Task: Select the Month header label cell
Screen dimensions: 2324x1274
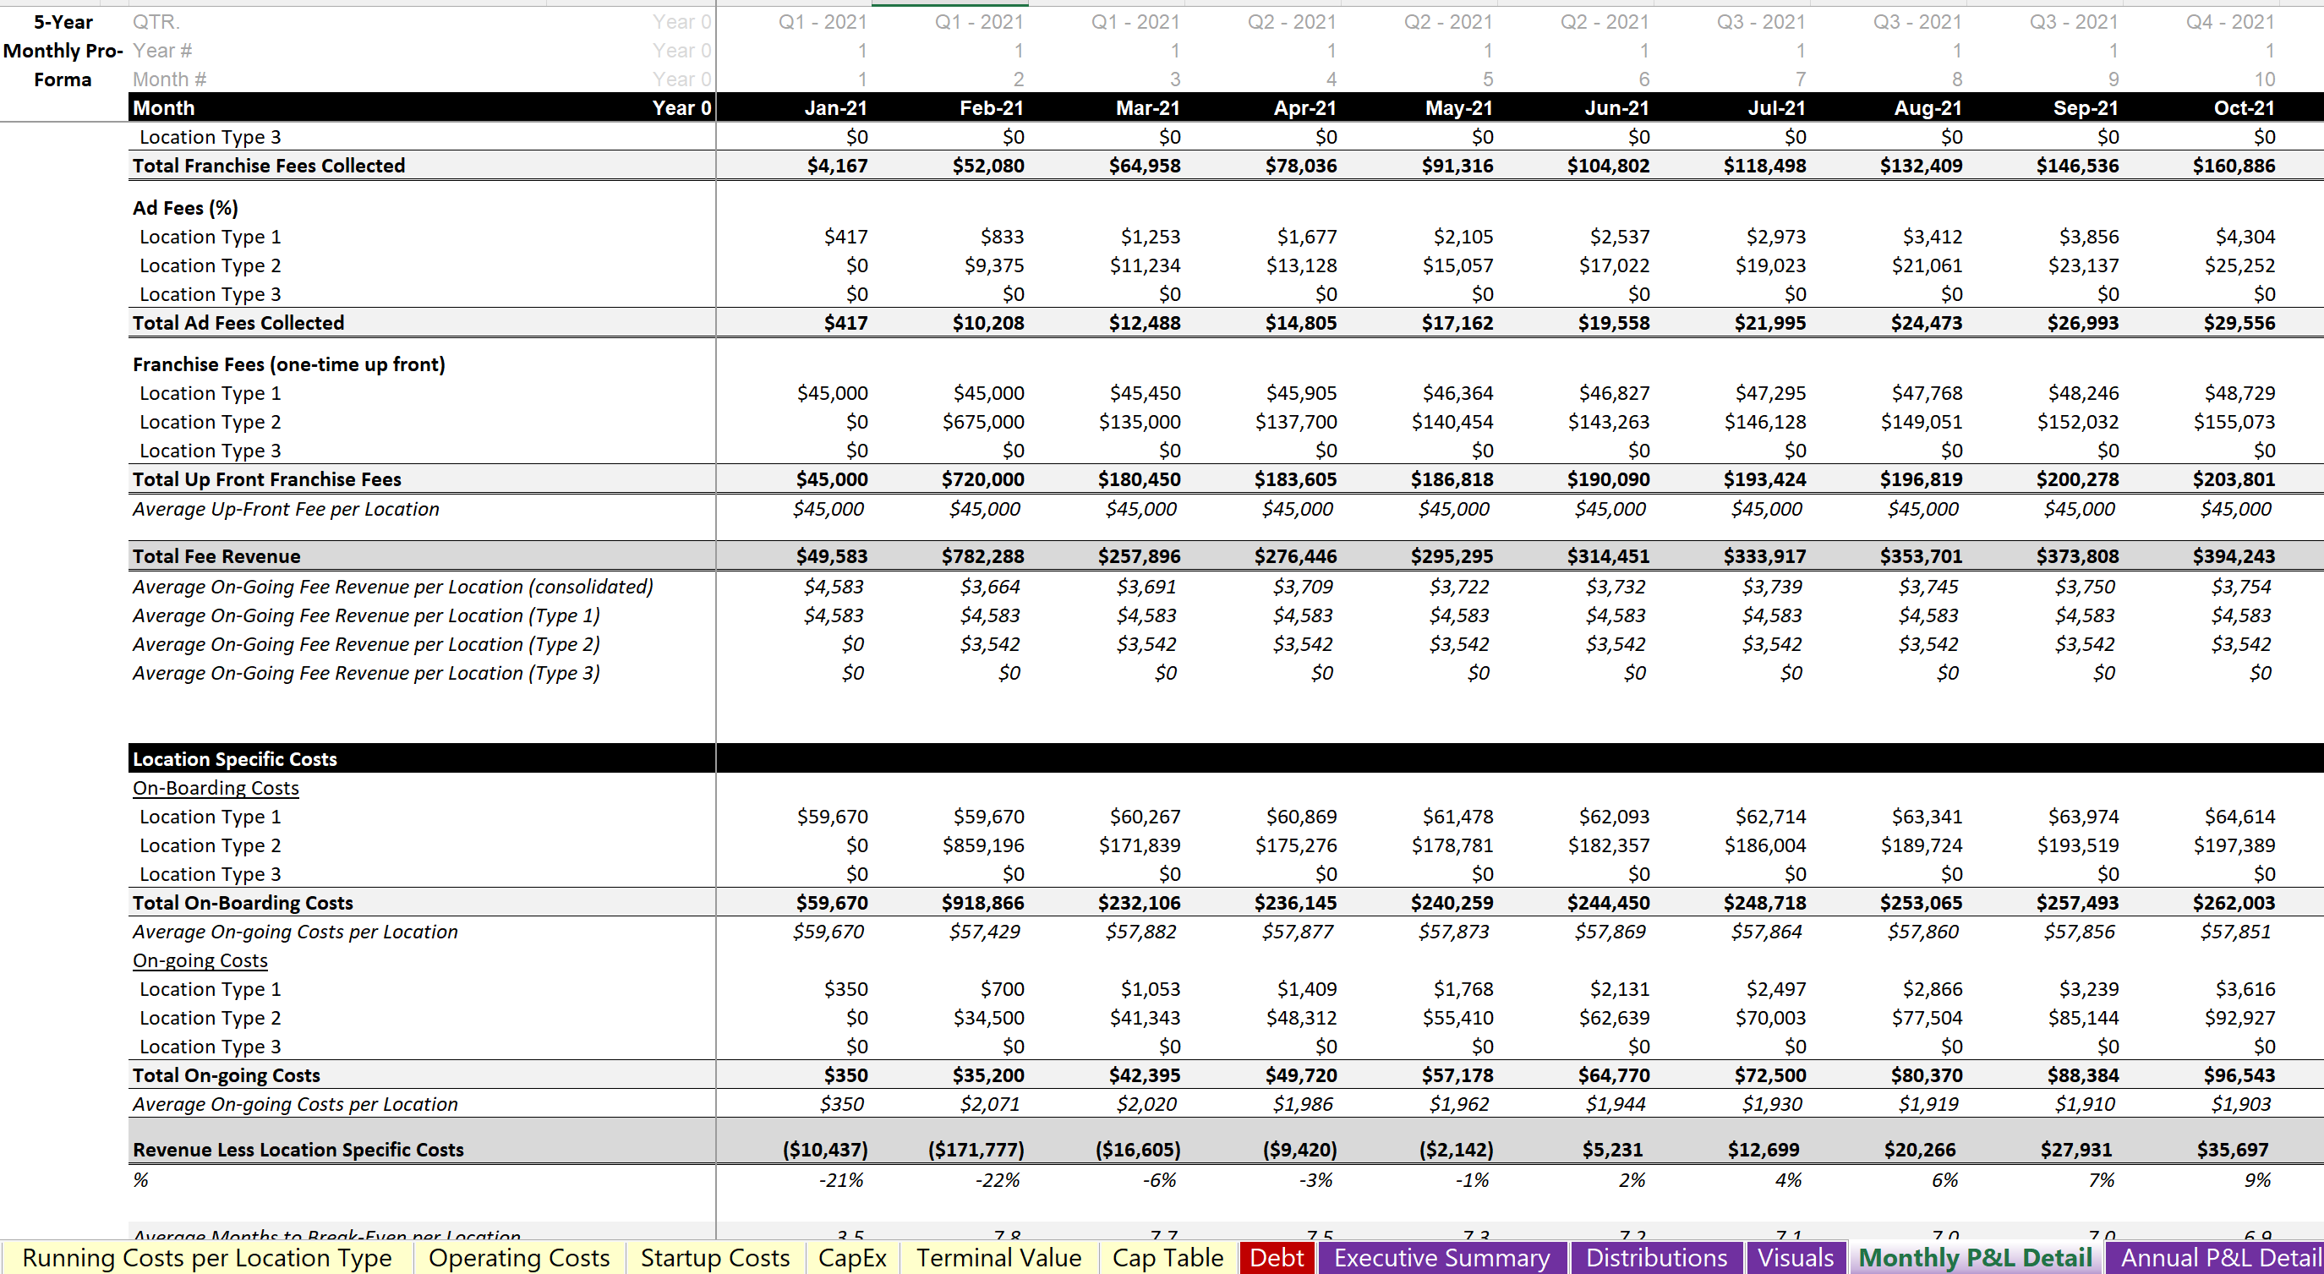Action: (x=164, y=108)
